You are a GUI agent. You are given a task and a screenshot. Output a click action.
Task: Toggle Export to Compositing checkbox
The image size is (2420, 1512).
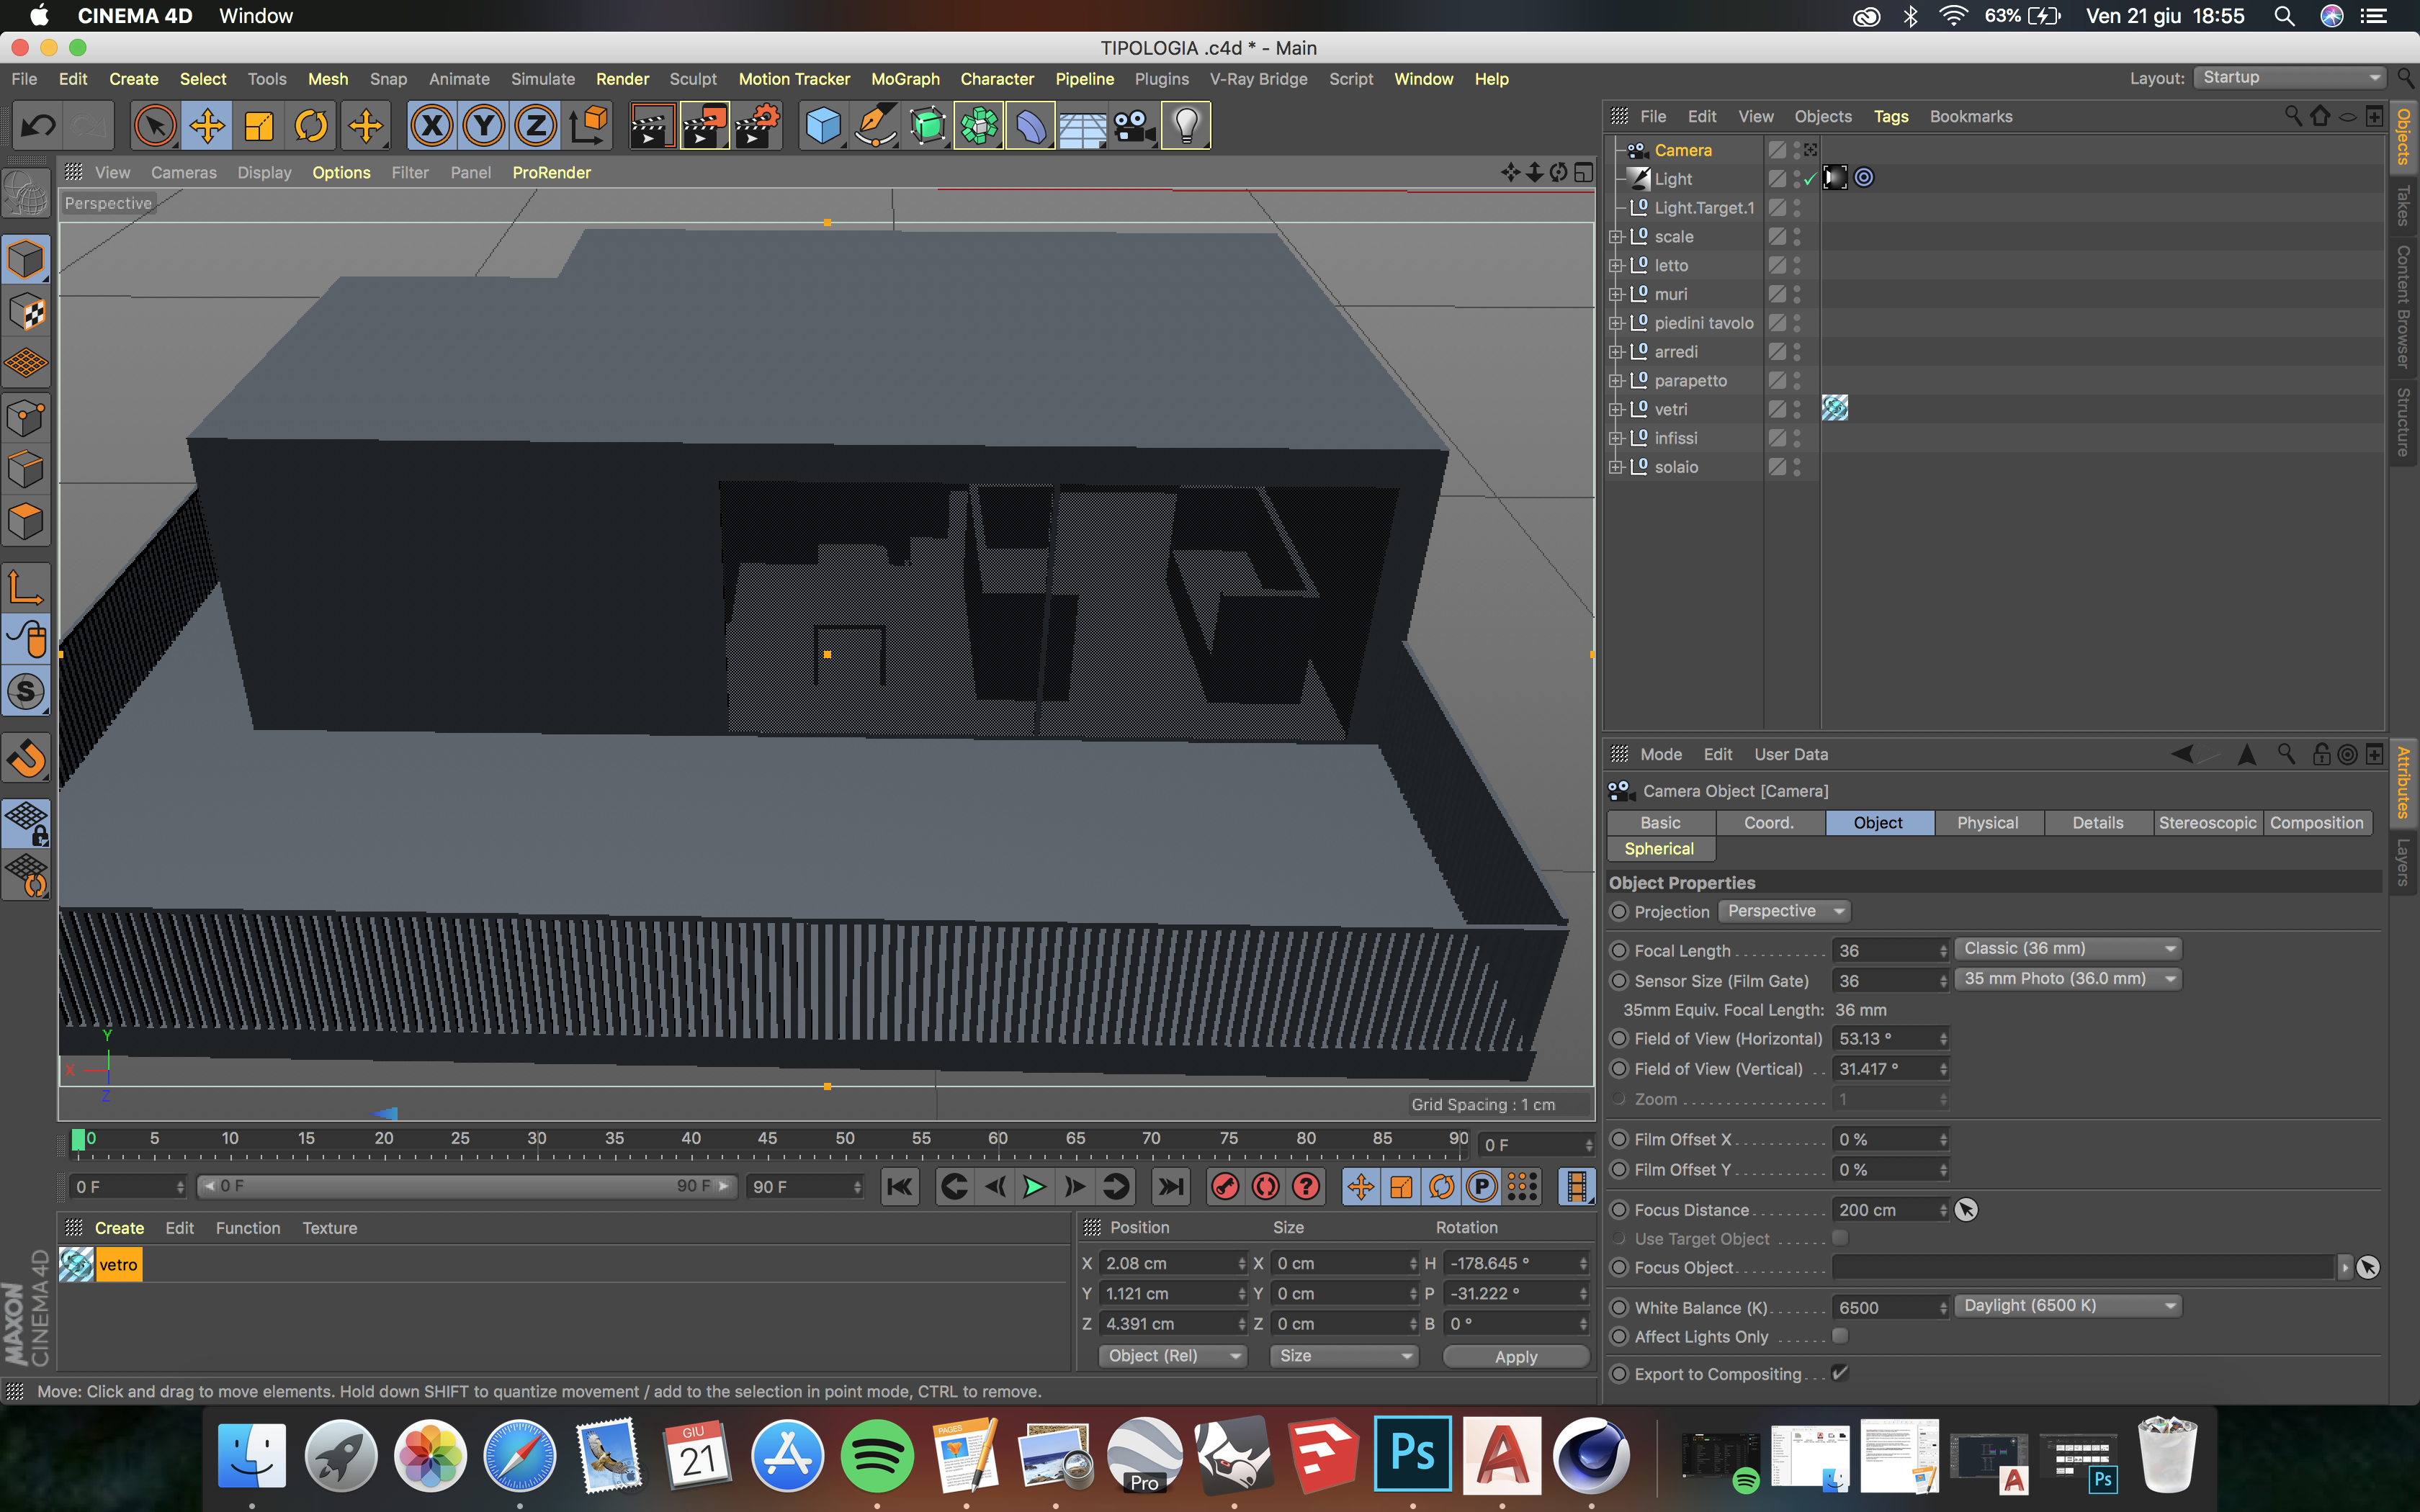(x=1839, y=1373)
